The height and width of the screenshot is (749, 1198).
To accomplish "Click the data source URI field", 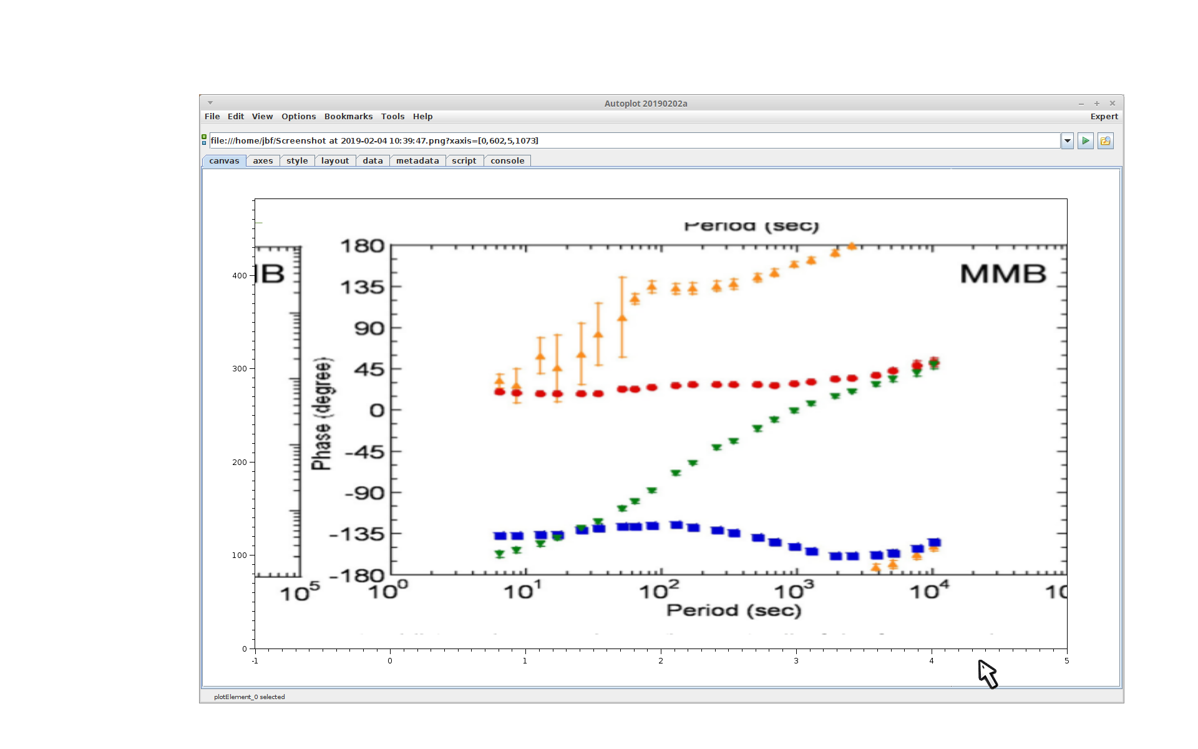I will [635, 141].
